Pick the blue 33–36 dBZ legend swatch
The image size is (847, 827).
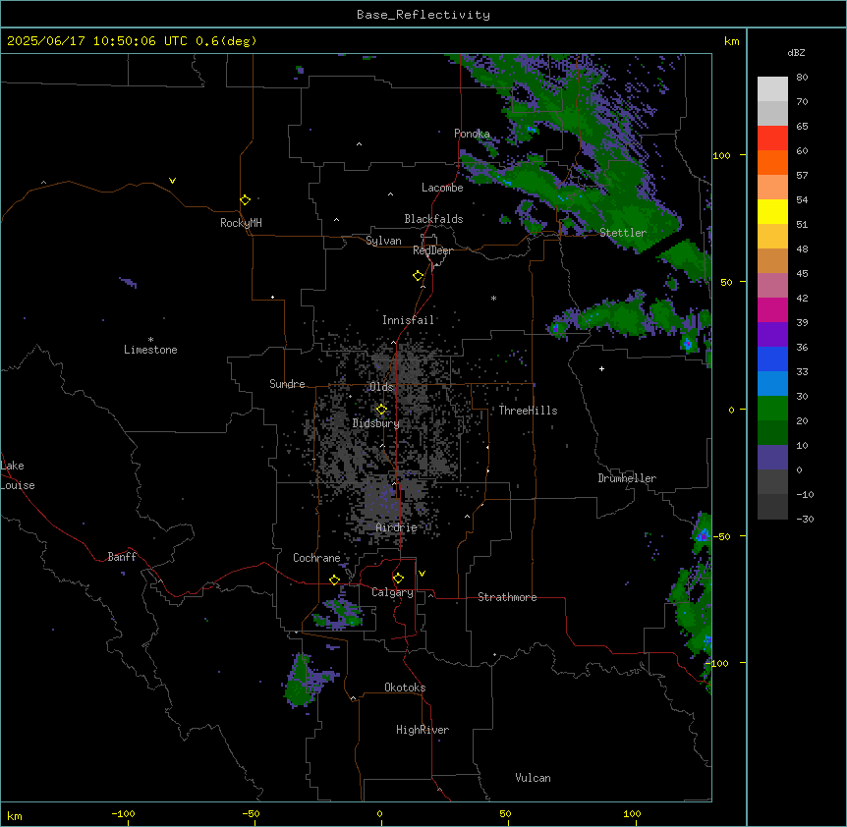click(x=772, y=359)
